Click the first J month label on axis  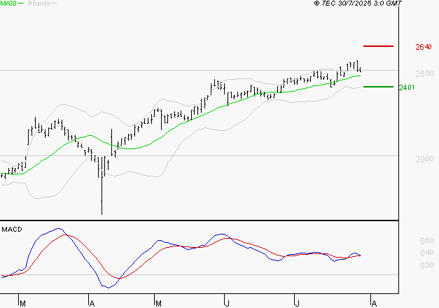[x=227, y=303]
